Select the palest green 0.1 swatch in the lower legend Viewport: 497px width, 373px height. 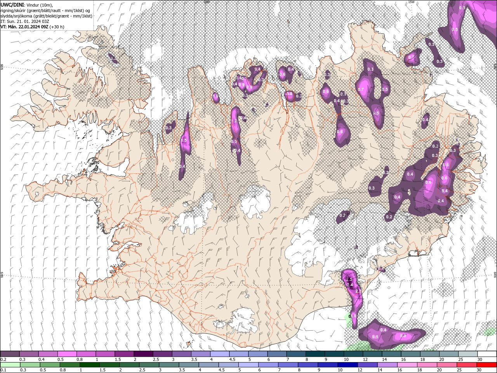(x=10, y=365)
